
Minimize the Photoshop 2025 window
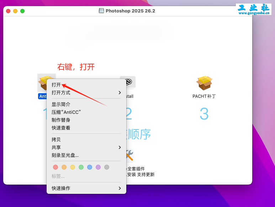(x=15, y=11)
